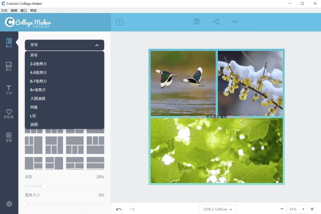The width and height of the screenshot is (321, 214).
Task: Open the more options toolbar icon
Action: coord(235,21)
